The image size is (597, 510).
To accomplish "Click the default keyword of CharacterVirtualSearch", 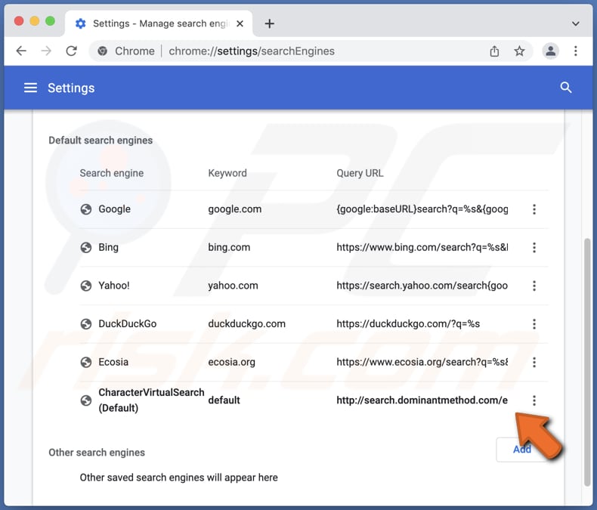I will [224, 400].
